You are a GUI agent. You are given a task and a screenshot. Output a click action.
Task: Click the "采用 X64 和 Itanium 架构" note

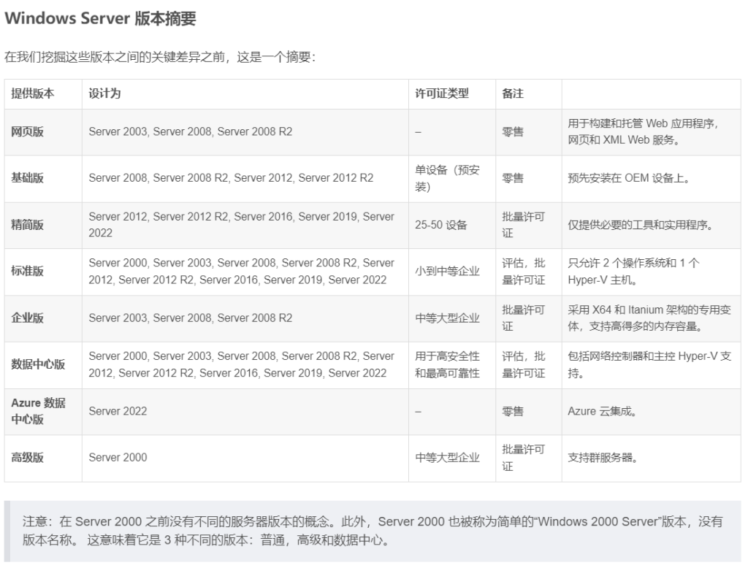point(649,318)
